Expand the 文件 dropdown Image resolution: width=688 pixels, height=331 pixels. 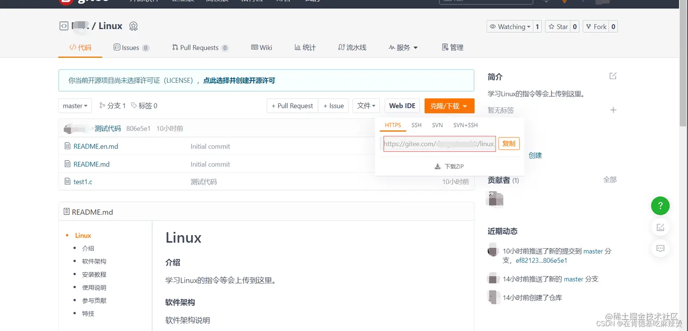coord(366,105)
